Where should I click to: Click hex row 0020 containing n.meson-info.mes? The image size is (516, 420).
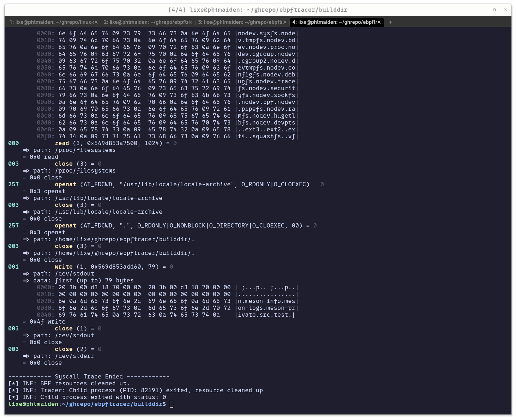167,301
